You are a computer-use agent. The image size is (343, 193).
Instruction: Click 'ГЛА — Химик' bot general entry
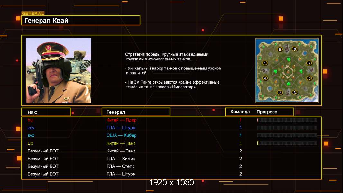(x=121, y=159)
